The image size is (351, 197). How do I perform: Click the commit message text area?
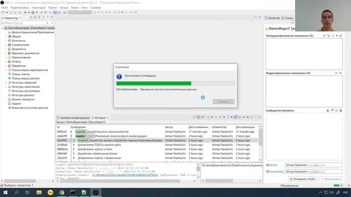coord(304,136)
